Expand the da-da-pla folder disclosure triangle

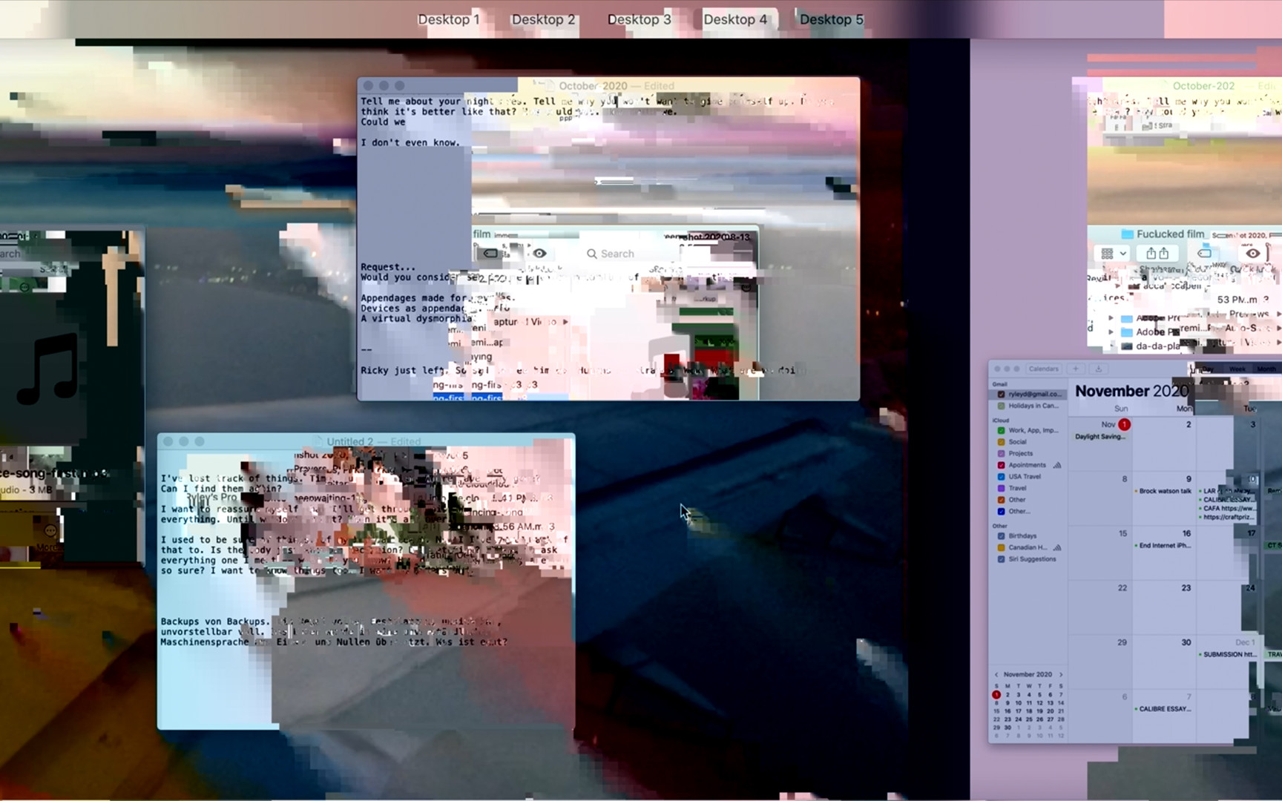click(x=1111, y=346)
